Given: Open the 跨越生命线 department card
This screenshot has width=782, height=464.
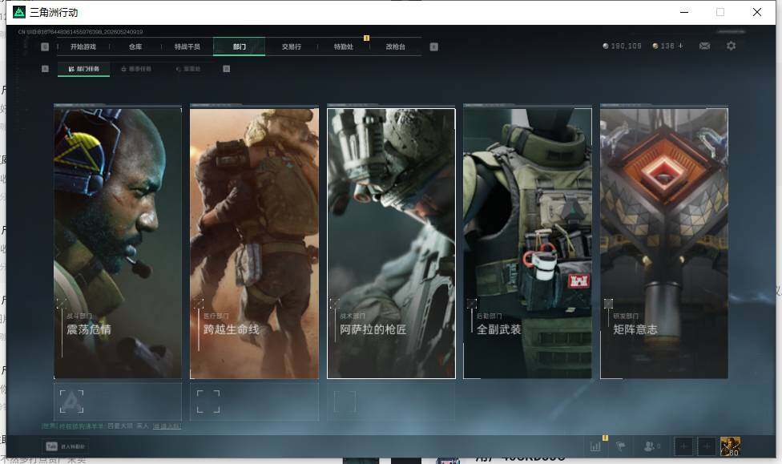Looking at the screenshot, I should click(254, 243).
